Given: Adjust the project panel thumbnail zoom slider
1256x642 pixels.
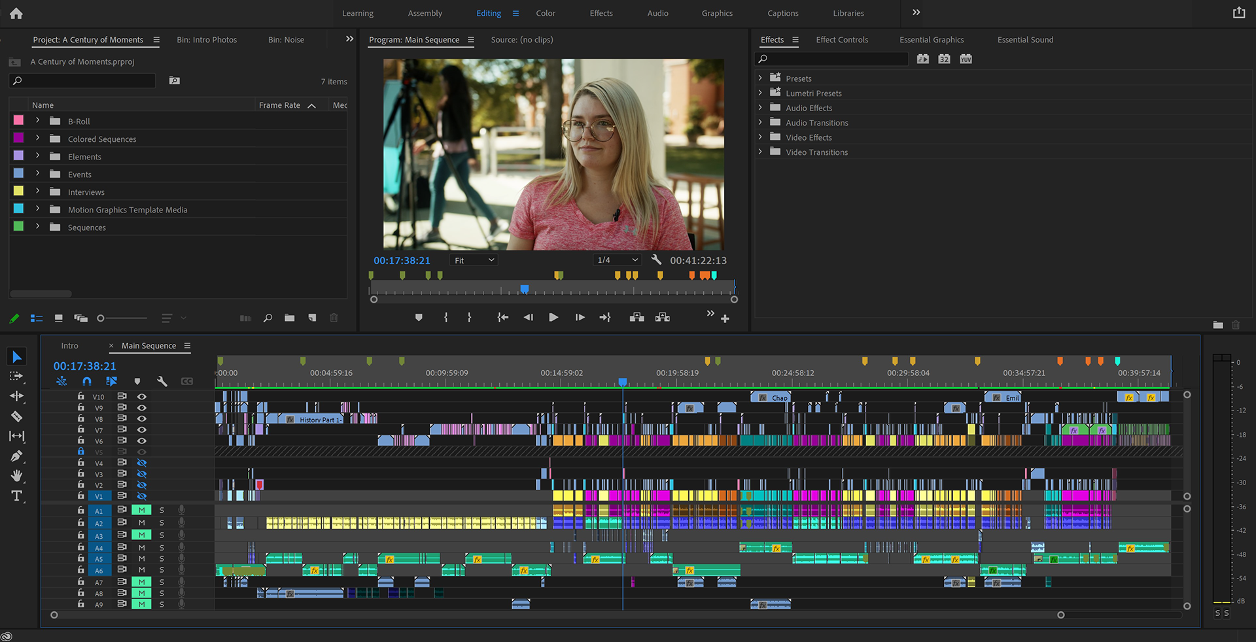Looking at the screenshot, I should 101,318.
